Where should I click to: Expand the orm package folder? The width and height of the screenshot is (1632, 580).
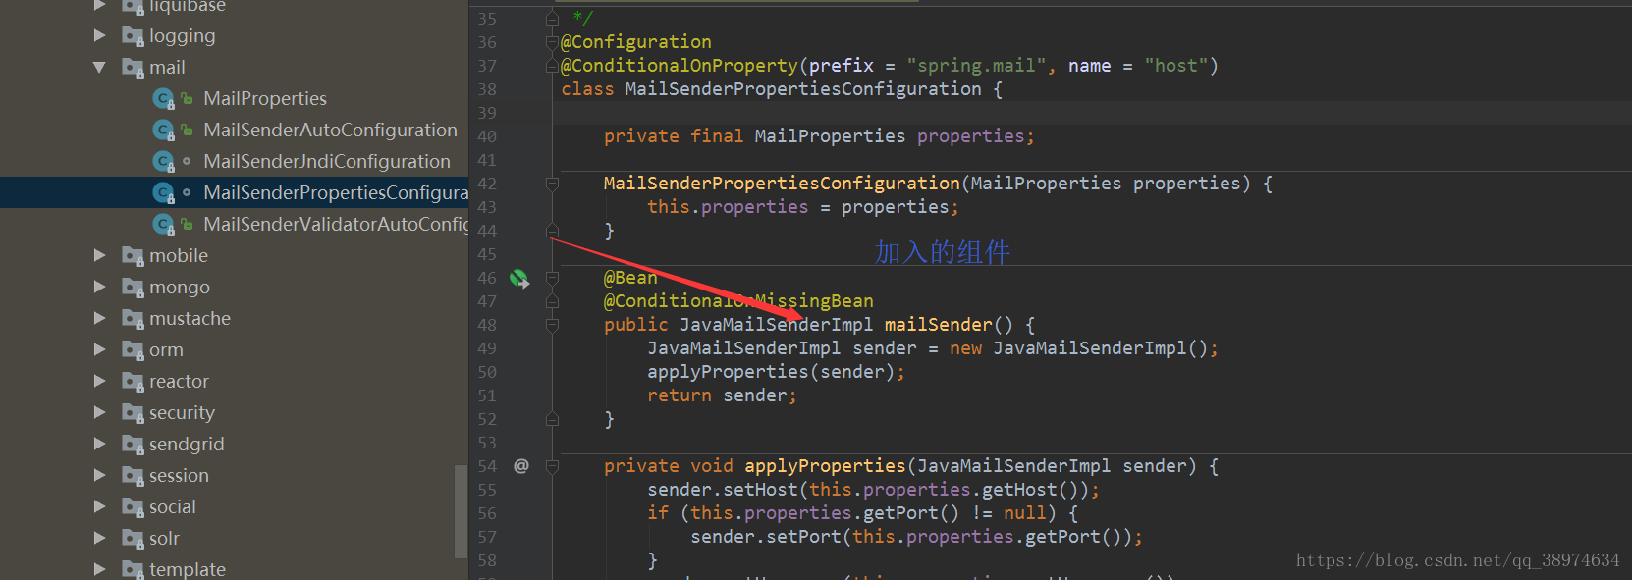(x=99, y=349)
